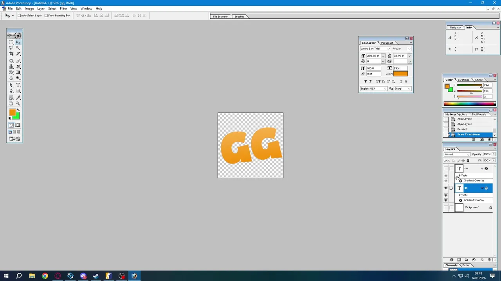Open the anti-aliasing Sharp dropdown
501x281 pixels.
403,89
